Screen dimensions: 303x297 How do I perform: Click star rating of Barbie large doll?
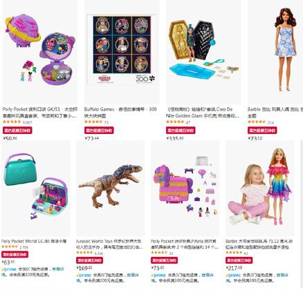click(x=234, y=253)
